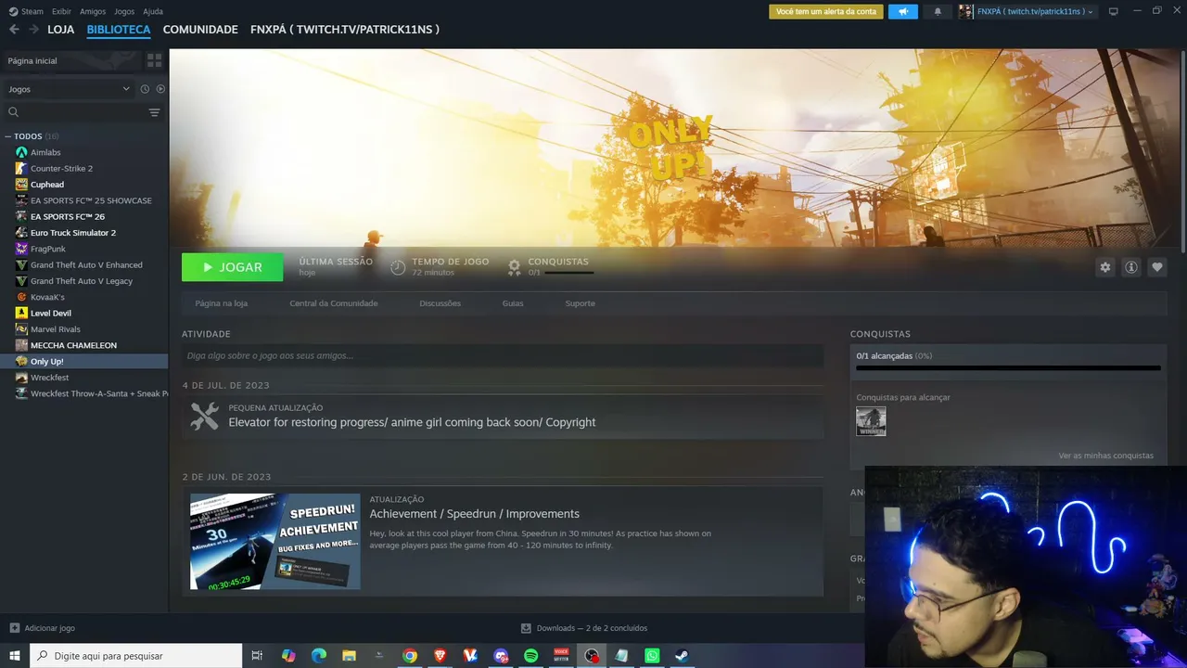Select the BIBLIOTECA tab
Screen dimensions: 1187x668
(x=119, y=30)
